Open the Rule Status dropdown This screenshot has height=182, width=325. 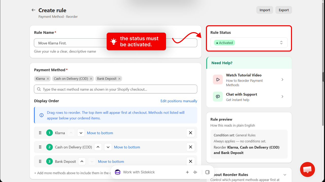coord(249,43)
